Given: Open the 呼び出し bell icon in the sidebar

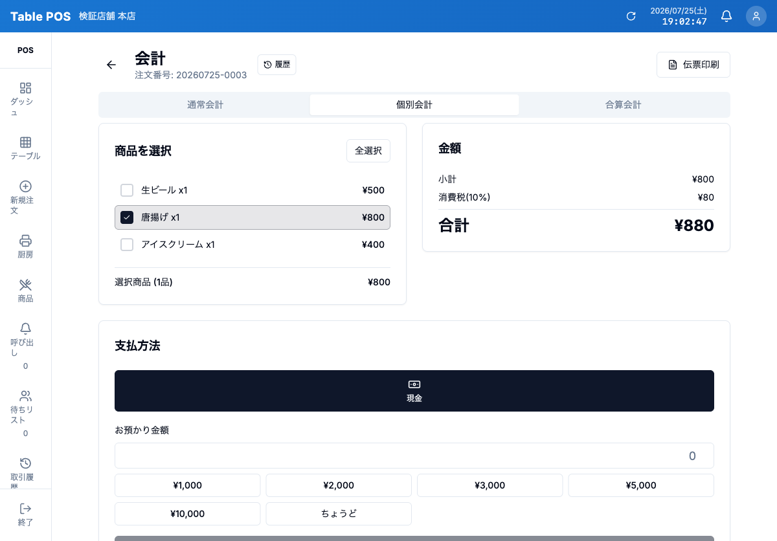Looking at the screenshot, I should coord(25,329).
